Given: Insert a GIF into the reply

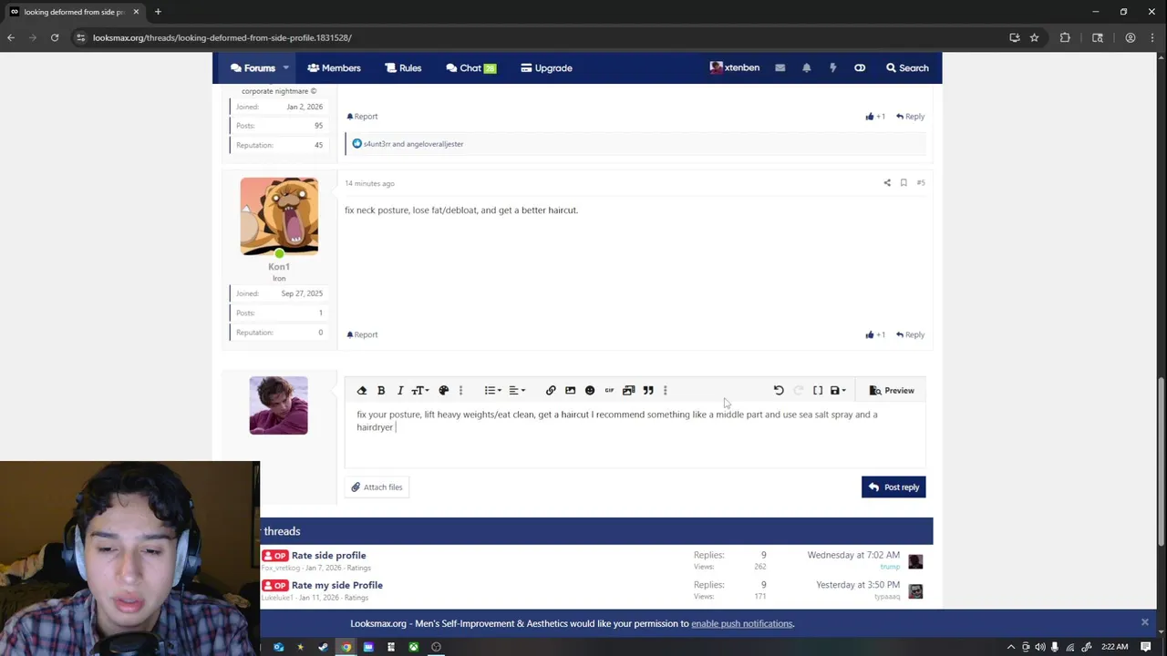Looking at the screenshot, I should tap(609, 390).
